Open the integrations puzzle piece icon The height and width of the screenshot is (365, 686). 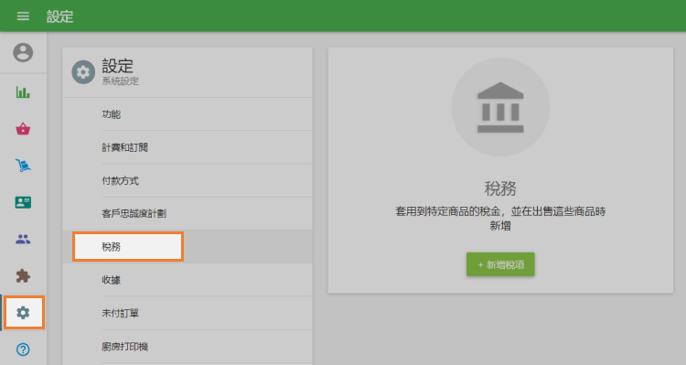pyautogui.click(x=23, y=275)
